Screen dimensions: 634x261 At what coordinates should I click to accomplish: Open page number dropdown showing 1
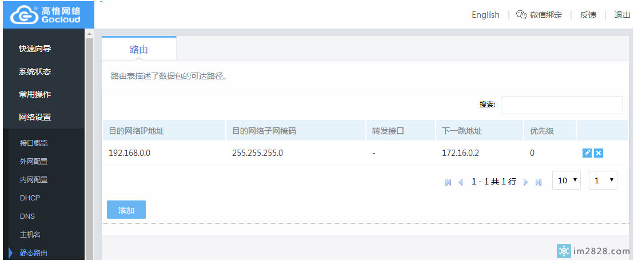click(604, 180)
